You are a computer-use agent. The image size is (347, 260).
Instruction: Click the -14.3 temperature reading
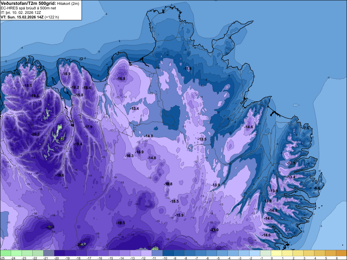(x=273, y=210)
